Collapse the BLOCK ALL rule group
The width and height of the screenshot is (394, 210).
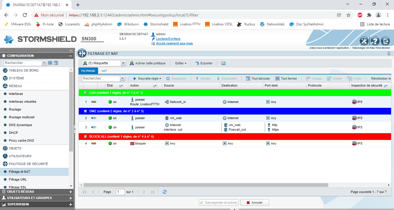click(85, 136)
